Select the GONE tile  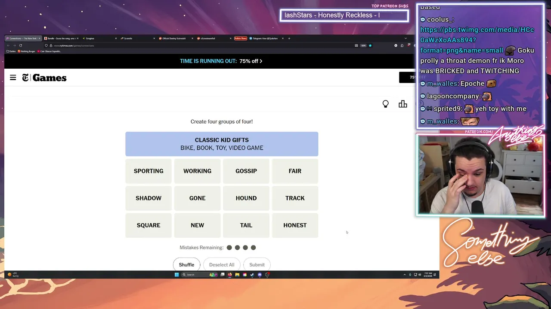point(197,198)
